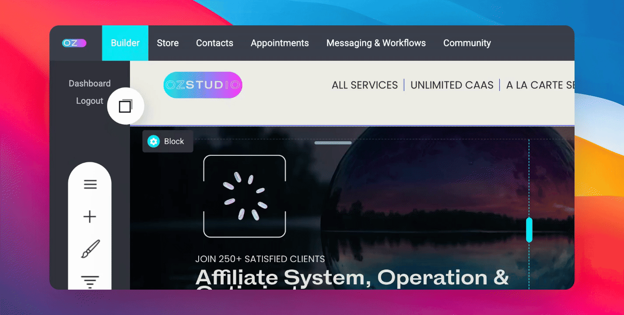The height and width of the screenshot is (315, 624).
Task: Click the grey top drag handle bar
Action: [x=333, y=143]
